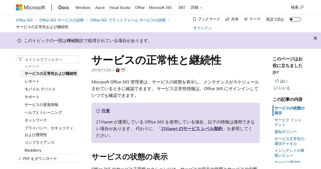Jump to インシデントの事後レビュー section
321x169 pixels.
pyautogui.click(x=289, y=153)
